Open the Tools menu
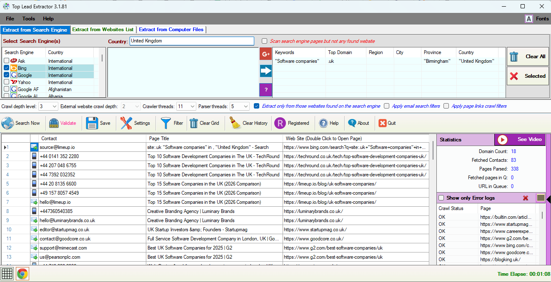Image resolution: width=551 pixels, height=282 pixels. click(29, 19)
